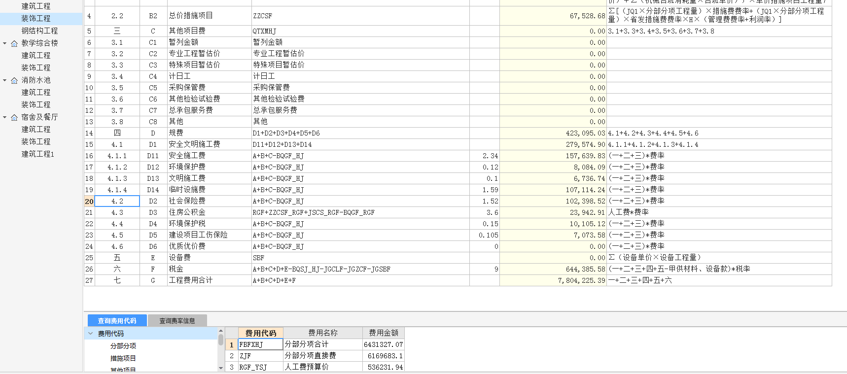Screen dimensions: 847x374
Task: Collapse the 费用代码 category chevron
Action: click(x=91, y=334)
